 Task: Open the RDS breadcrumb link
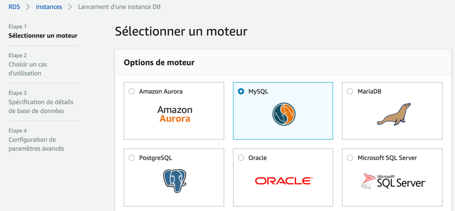tap(14, 7)
